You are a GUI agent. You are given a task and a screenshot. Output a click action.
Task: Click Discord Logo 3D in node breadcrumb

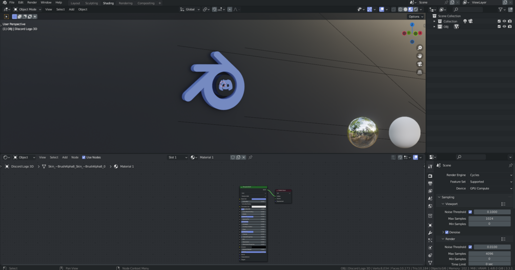23,167
